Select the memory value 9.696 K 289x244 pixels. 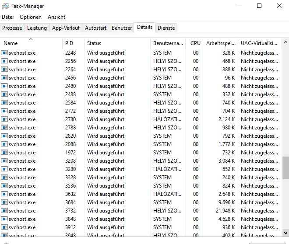tap(226, 202)
